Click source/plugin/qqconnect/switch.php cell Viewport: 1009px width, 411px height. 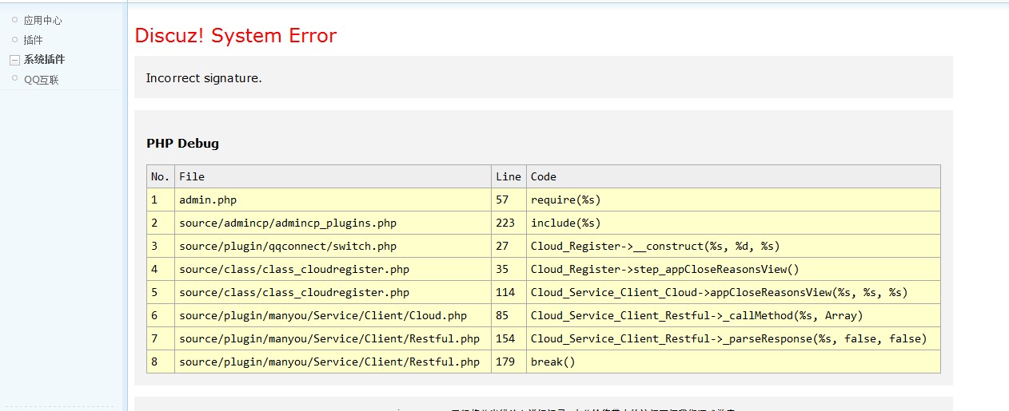point(333,246)
